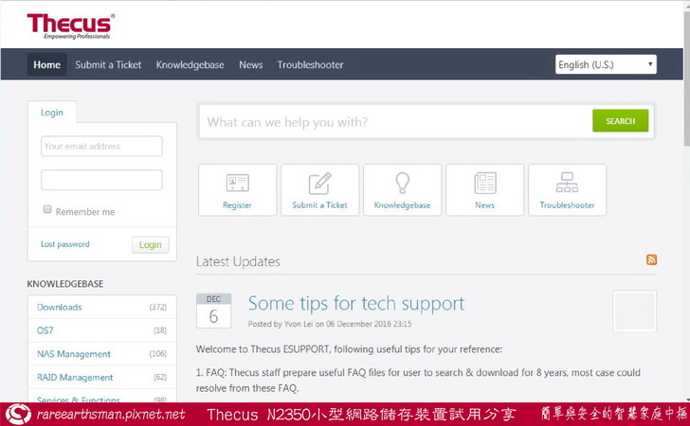Focus the What can we help you with search box
690x426 pixels.
click(x=396, y=122)
